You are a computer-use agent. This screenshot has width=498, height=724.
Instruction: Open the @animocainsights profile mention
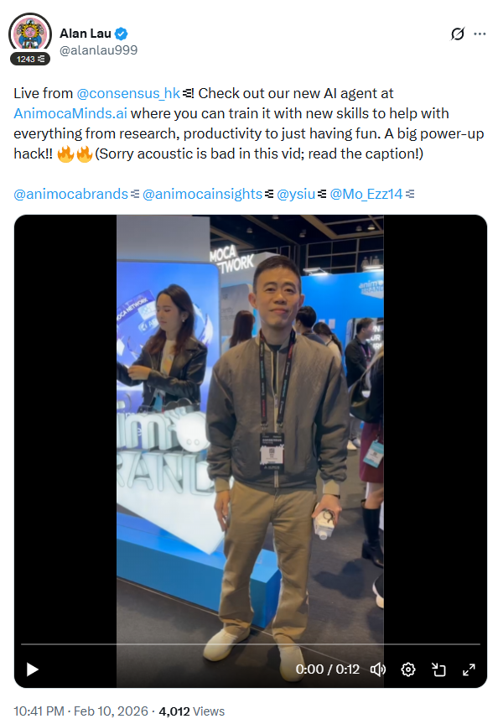[202, 194]
